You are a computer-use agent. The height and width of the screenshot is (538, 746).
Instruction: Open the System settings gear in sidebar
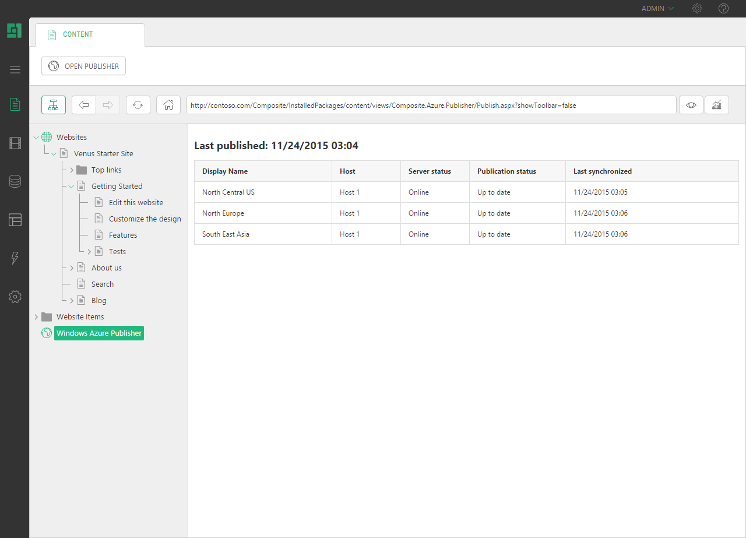click(15, 297)
